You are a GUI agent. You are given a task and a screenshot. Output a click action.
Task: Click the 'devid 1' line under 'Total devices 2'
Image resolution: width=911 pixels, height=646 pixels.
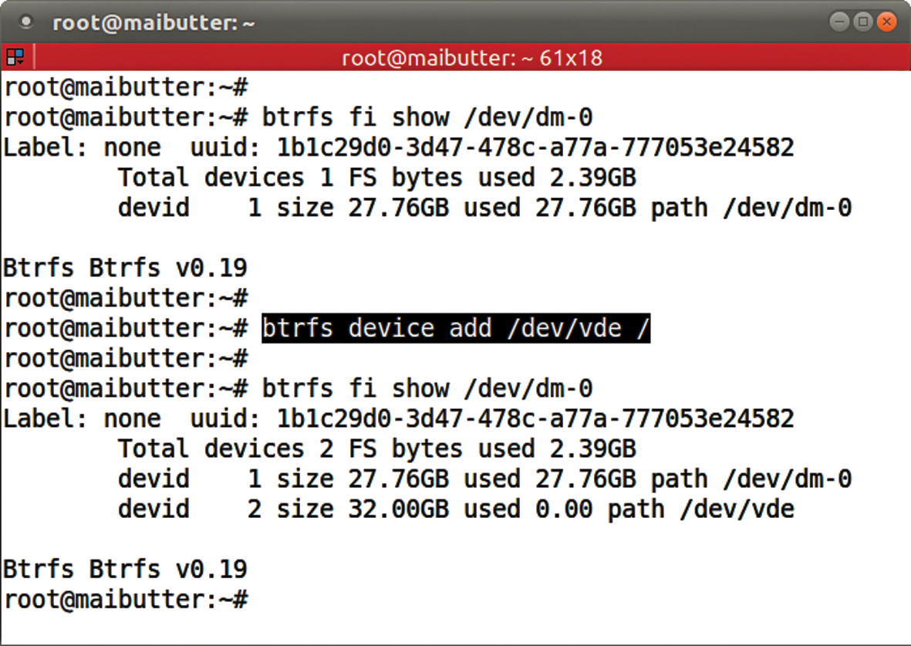[484, 479]
